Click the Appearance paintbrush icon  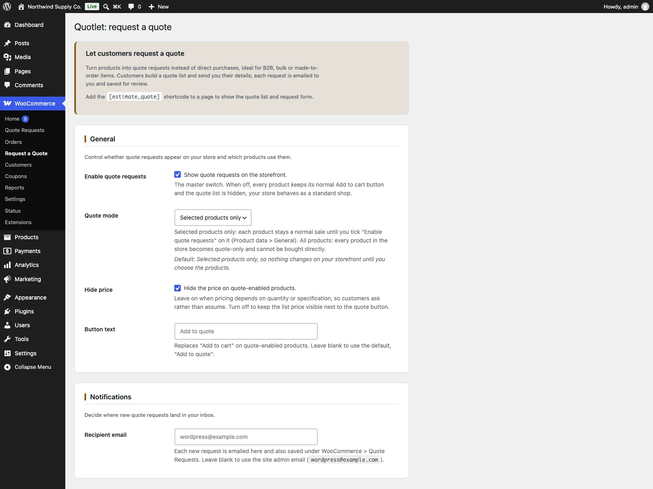(7, 297)
